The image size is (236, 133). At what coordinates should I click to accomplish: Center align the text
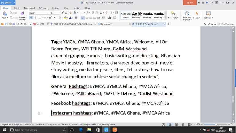click(86, 18)
